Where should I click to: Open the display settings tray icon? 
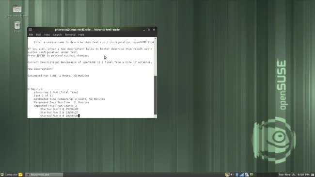pyautogui.click(x=227, y=175)
